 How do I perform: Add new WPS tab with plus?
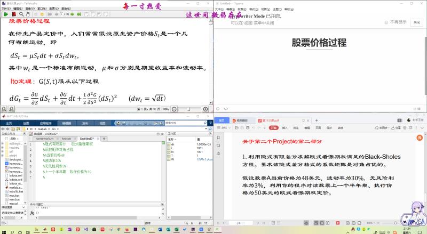point(317,120)
